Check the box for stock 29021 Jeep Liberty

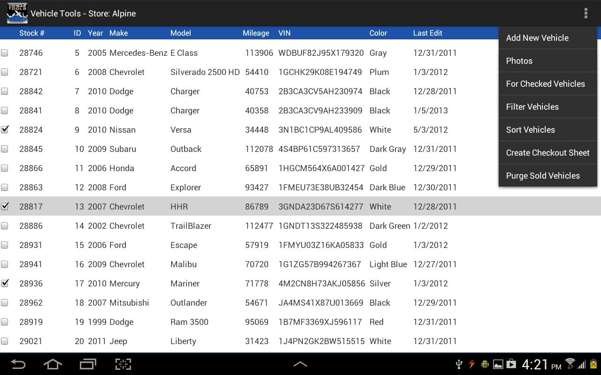click(5, 341)
